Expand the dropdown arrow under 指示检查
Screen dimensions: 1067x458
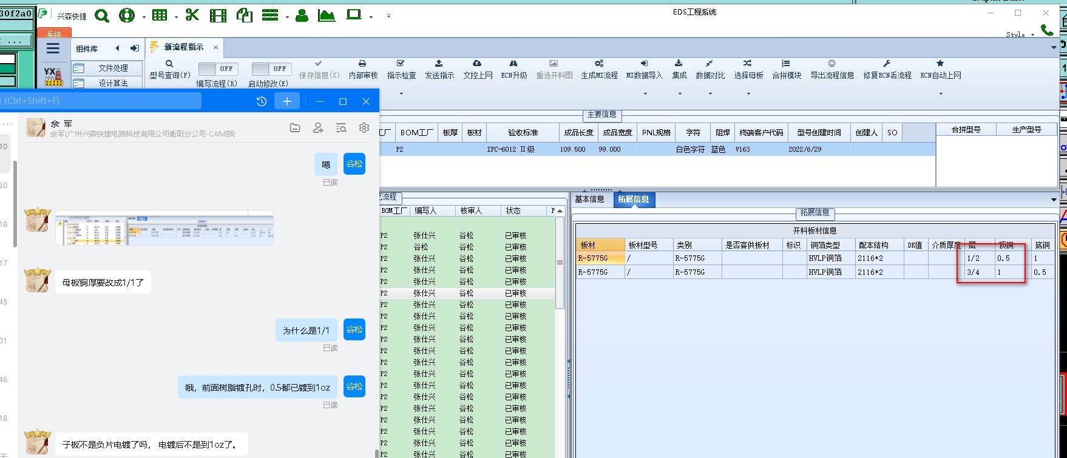point(401,93)
